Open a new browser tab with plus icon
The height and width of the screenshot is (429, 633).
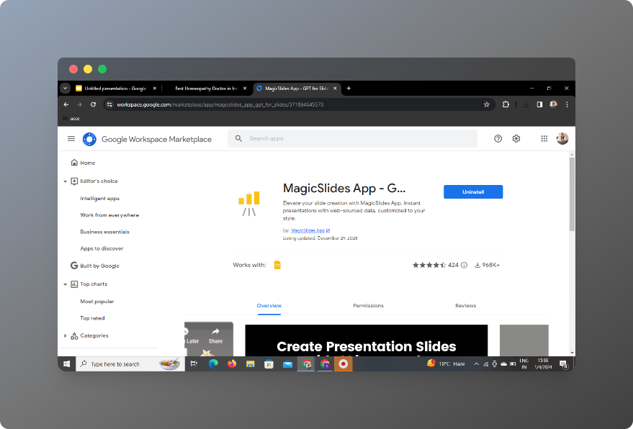coord(349,88)
